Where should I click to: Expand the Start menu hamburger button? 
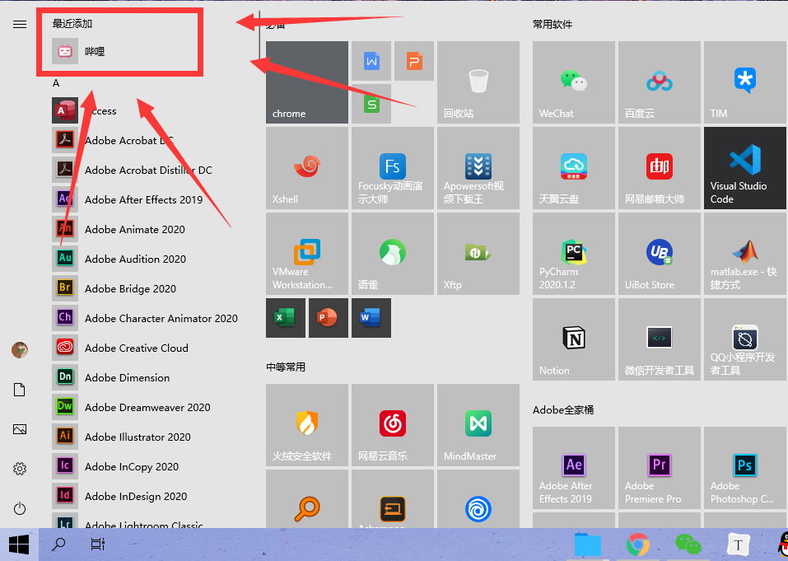tap(20, 24)
